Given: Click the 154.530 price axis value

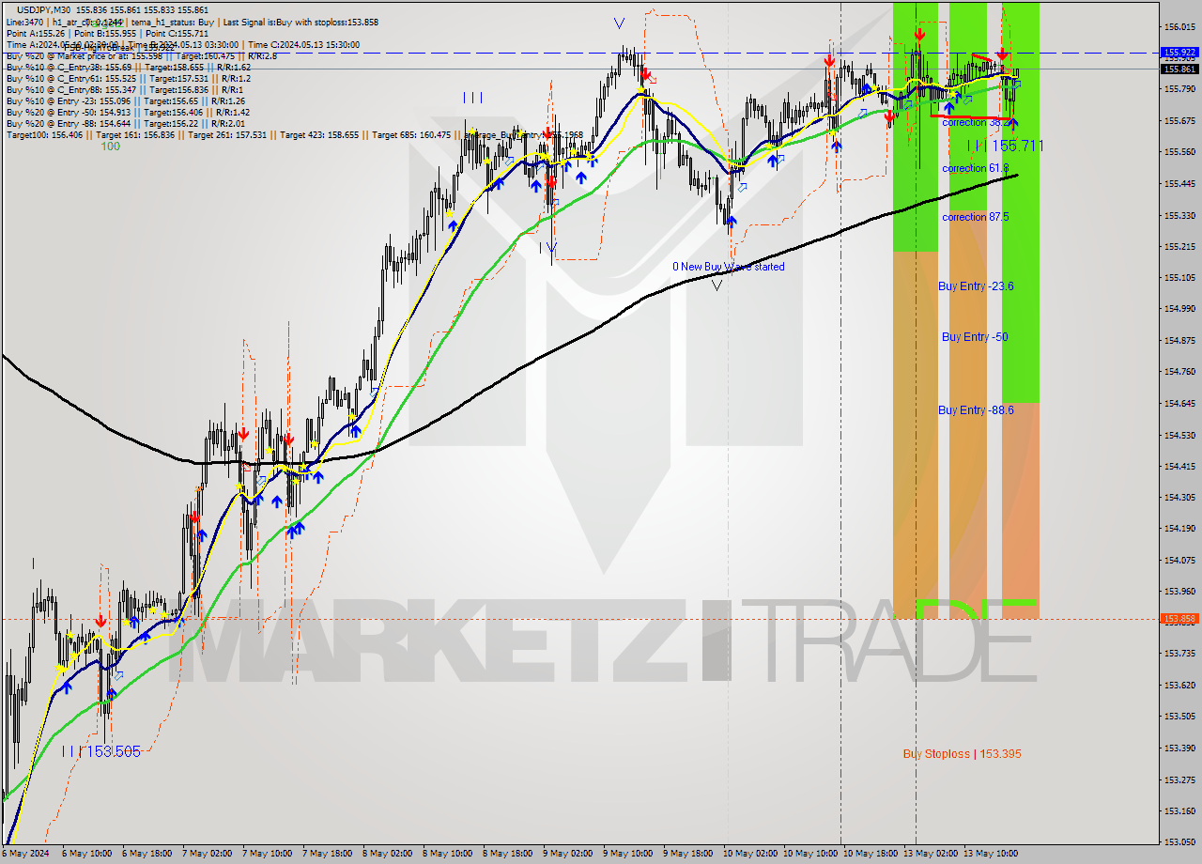Looking at the screenshot, I should pyautogui.click(x=1179, y=435).
